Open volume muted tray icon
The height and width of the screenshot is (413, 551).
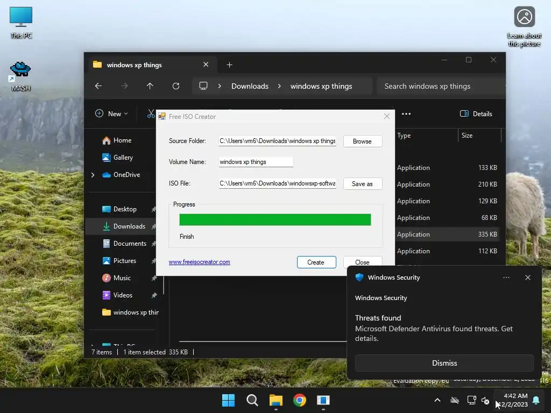coord(485,400)
